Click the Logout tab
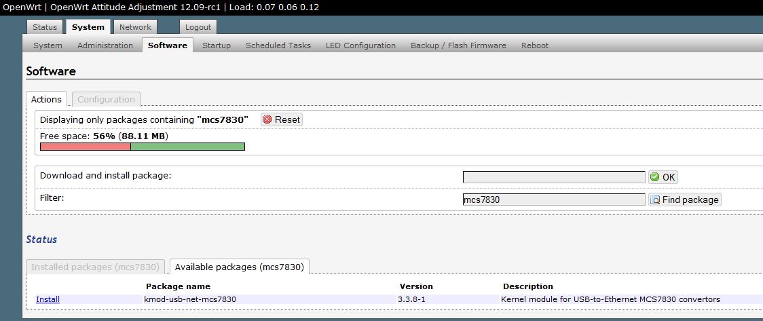Image resolution: width=763 pixels, height=321 pixels. [198, 27]
